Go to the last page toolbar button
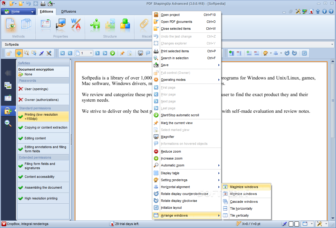 pos(105,53)
